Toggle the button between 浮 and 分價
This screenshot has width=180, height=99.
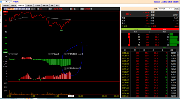[x=21, y=9]
